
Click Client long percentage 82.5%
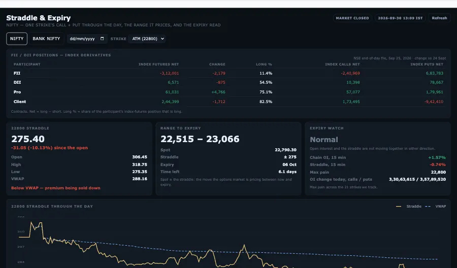266,102
